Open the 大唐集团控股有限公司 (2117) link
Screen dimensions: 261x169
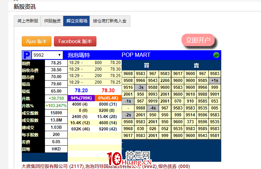(x=53, y=166)
